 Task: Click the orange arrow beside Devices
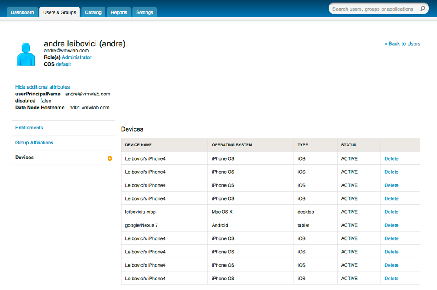tap(110, 158)
